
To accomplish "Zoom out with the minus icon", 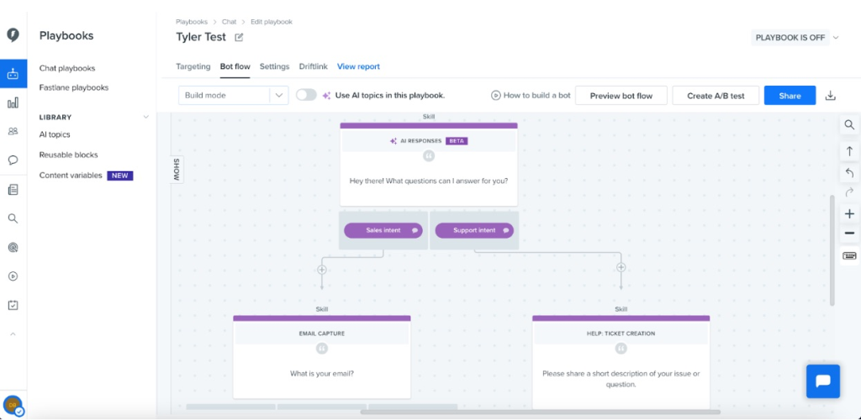I will click(849, 234).
